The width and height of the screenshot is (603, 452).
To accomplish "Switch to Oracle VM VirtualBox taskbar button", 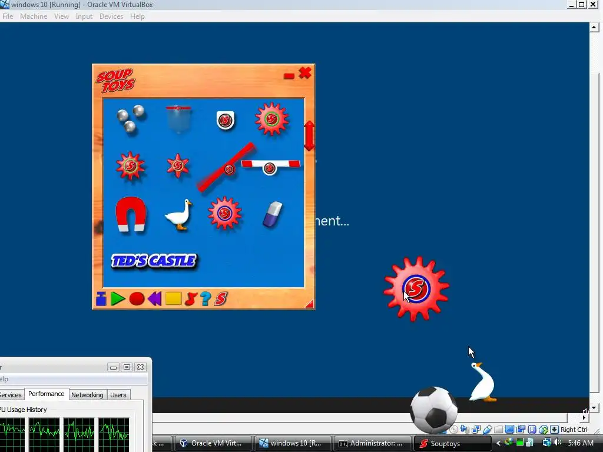I will 213,443.
